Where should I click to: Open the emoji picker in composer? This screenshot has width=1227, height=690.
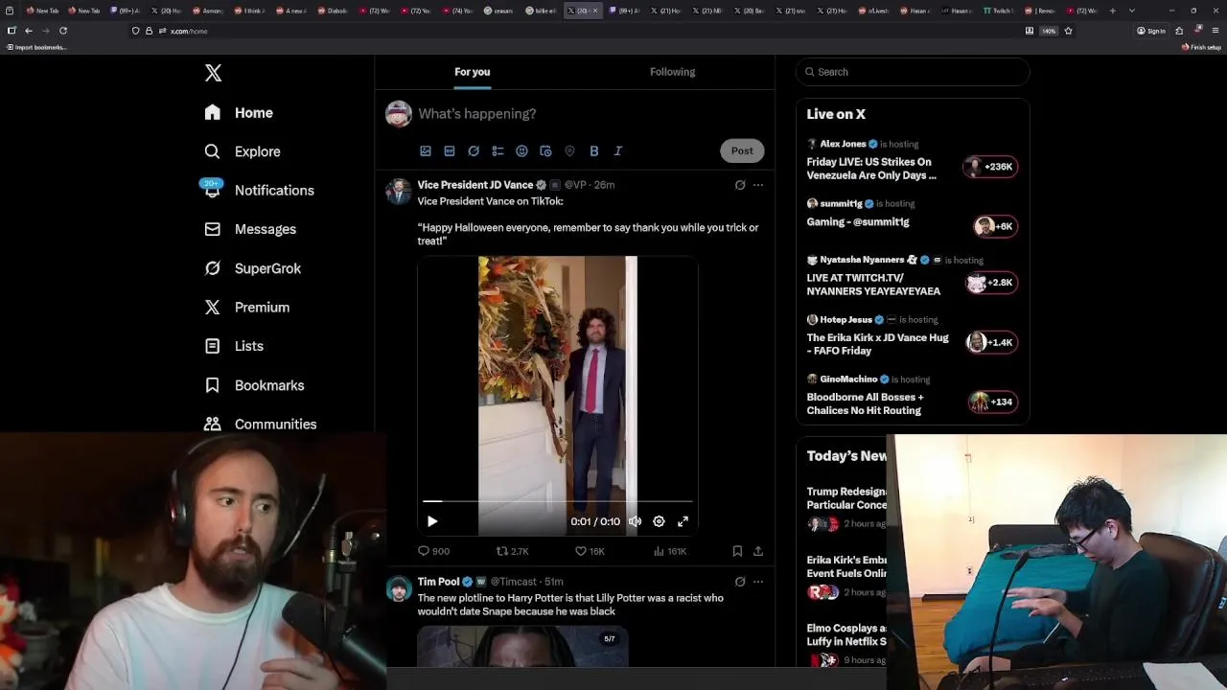(521, 150)
